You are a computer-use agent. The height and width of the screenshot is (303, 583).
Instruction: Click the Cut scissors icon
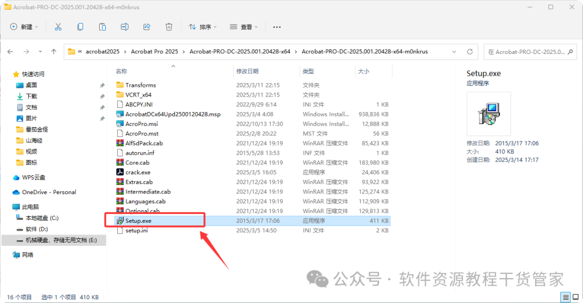pyautogui.click(x=58, y=27)
